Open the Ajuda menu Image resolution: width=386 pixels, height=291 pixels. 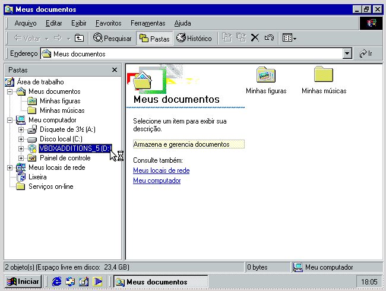pos(182,23)
